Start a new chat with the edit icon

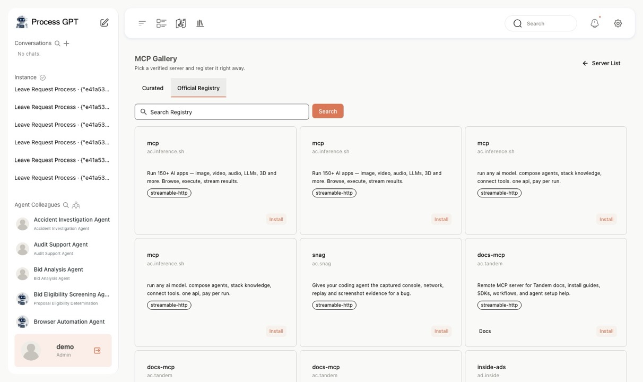click(x=105, y=23)
